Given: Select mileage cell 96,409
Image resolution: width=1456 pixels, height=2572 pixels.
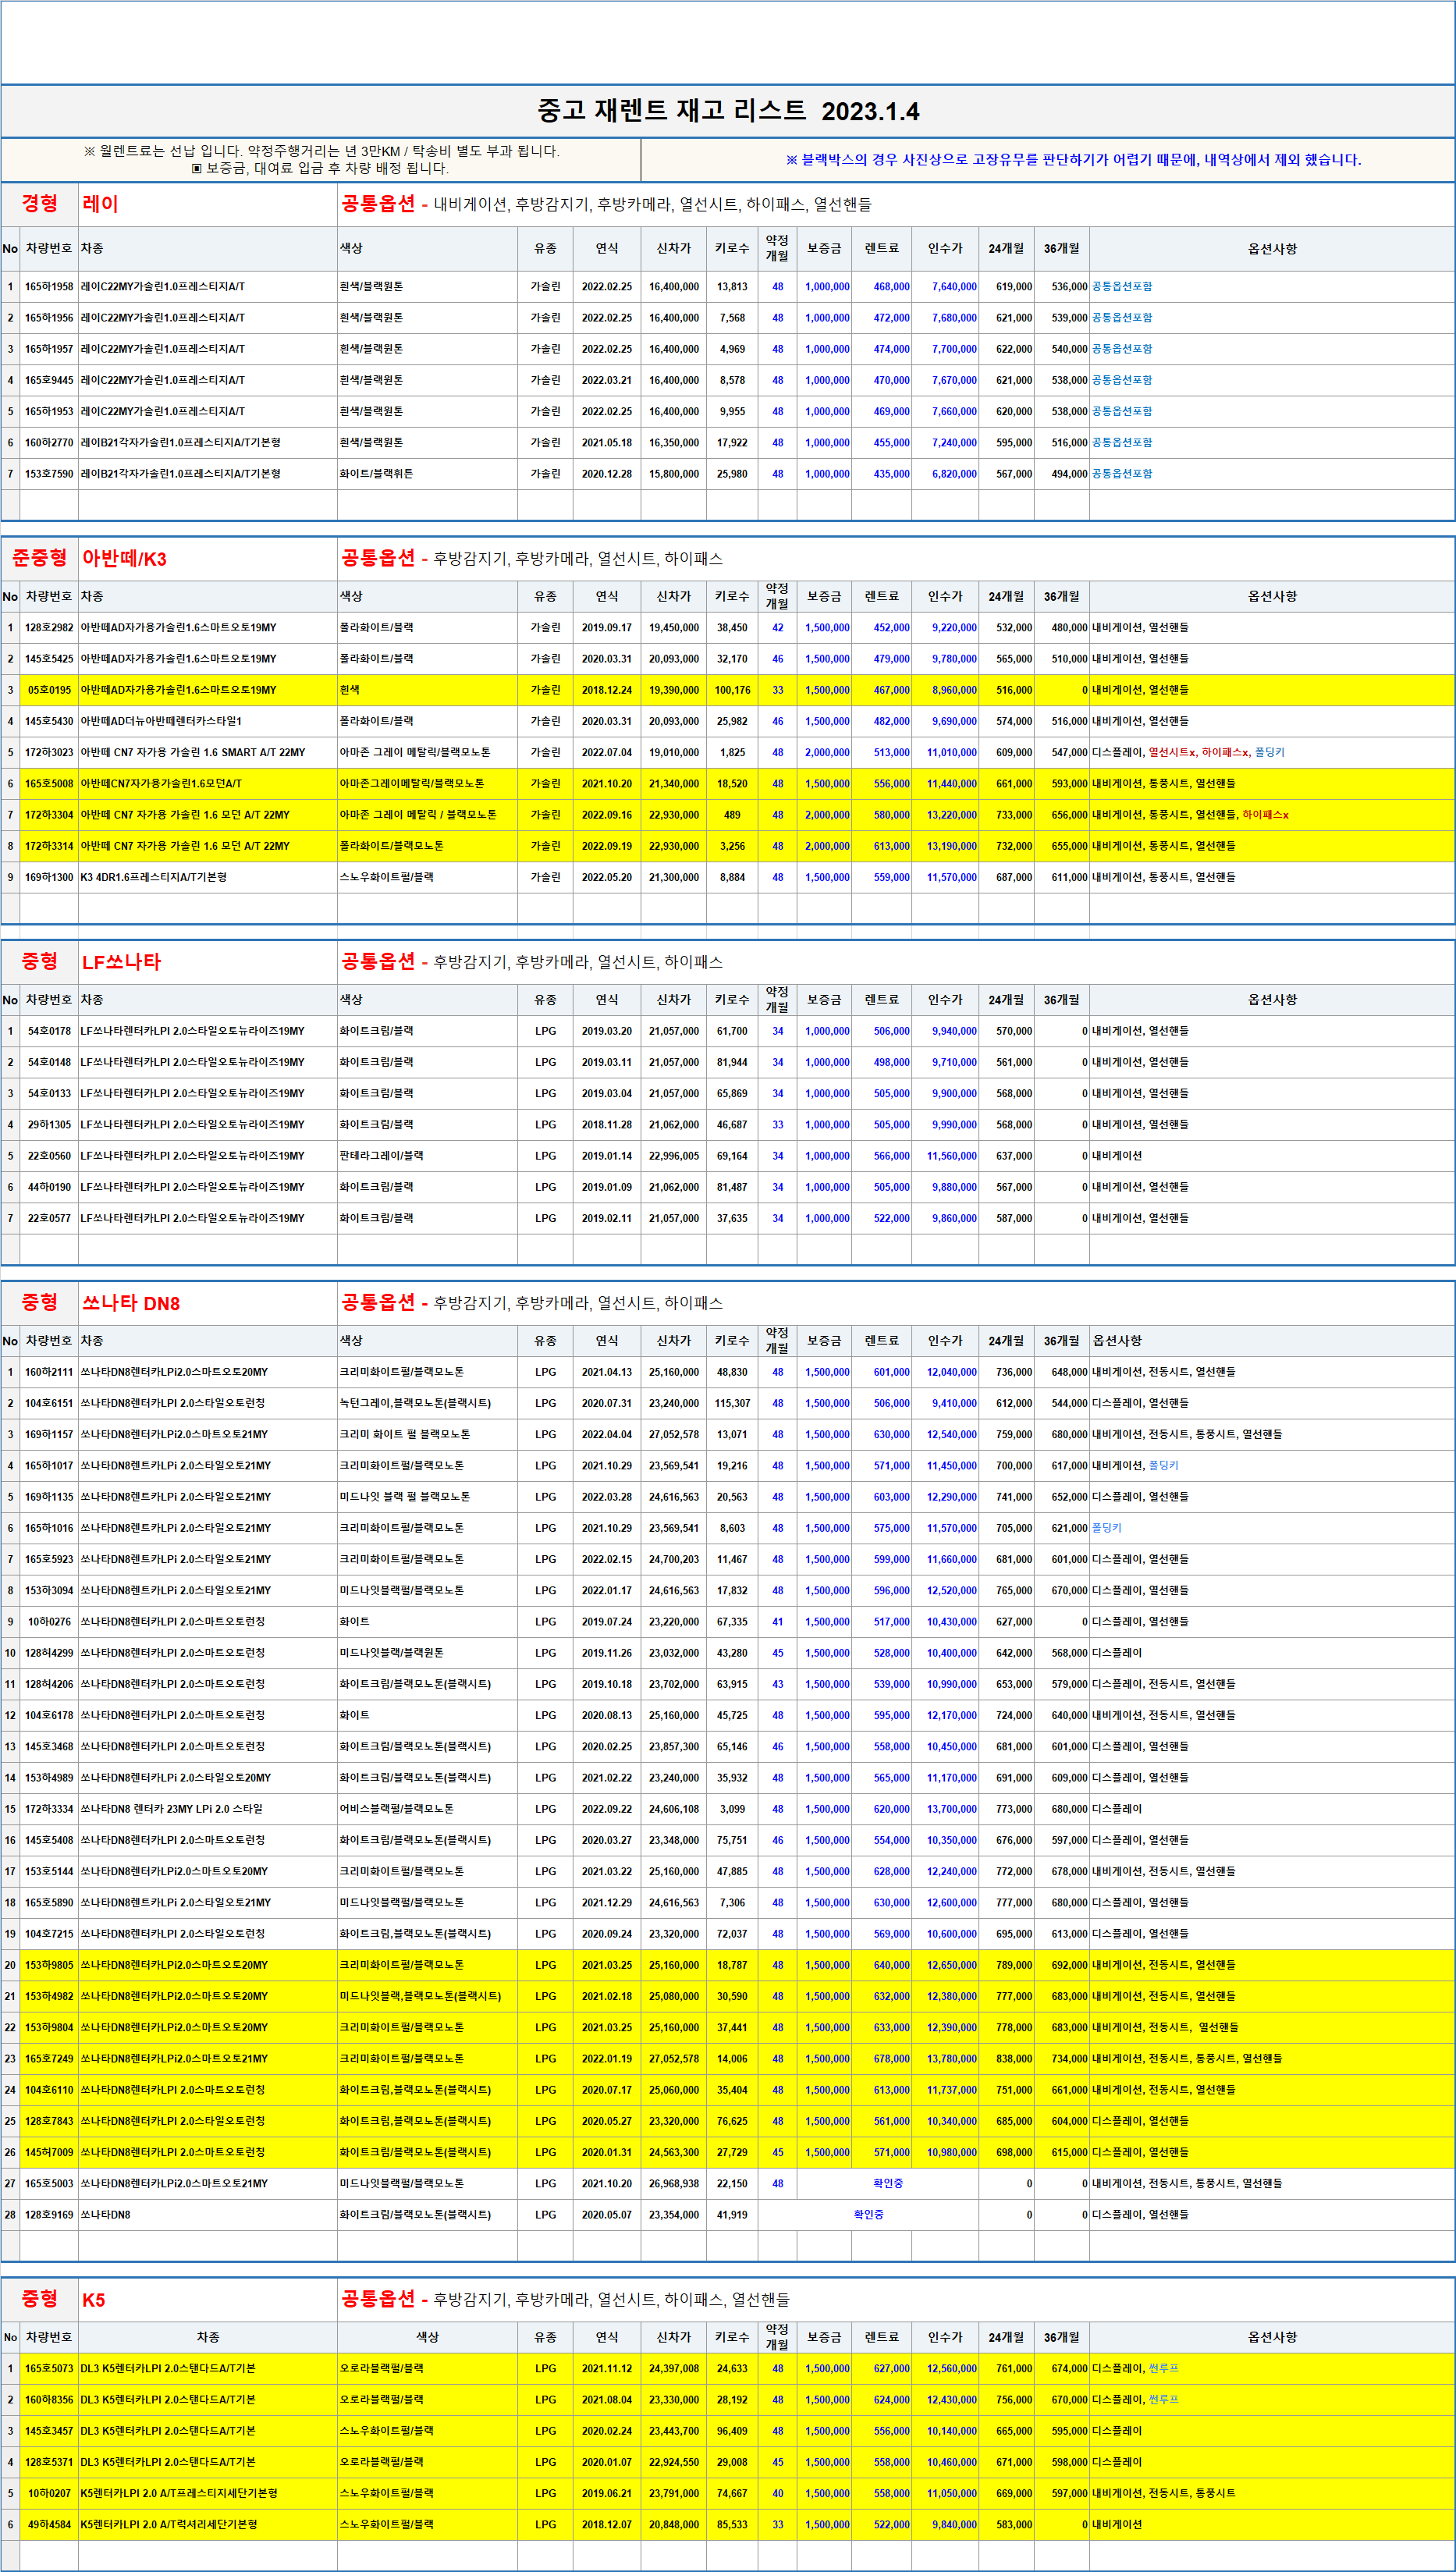Looking at the screenshot, I should pos(732,2430).
